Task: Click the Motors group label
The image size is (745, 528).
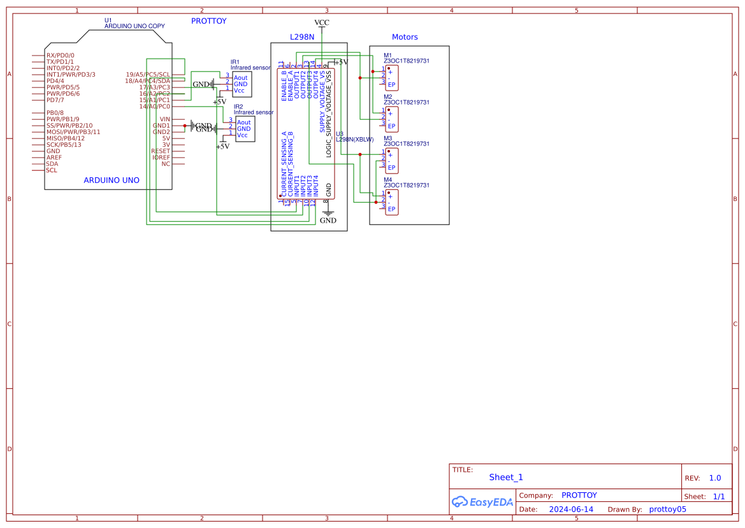Action: (405, 37)
